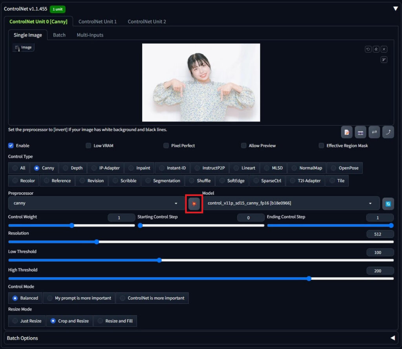Viewport: 402px width, 349px height.
Task: Toggle the Allow Preview checkbox
Action: (244, 146)
